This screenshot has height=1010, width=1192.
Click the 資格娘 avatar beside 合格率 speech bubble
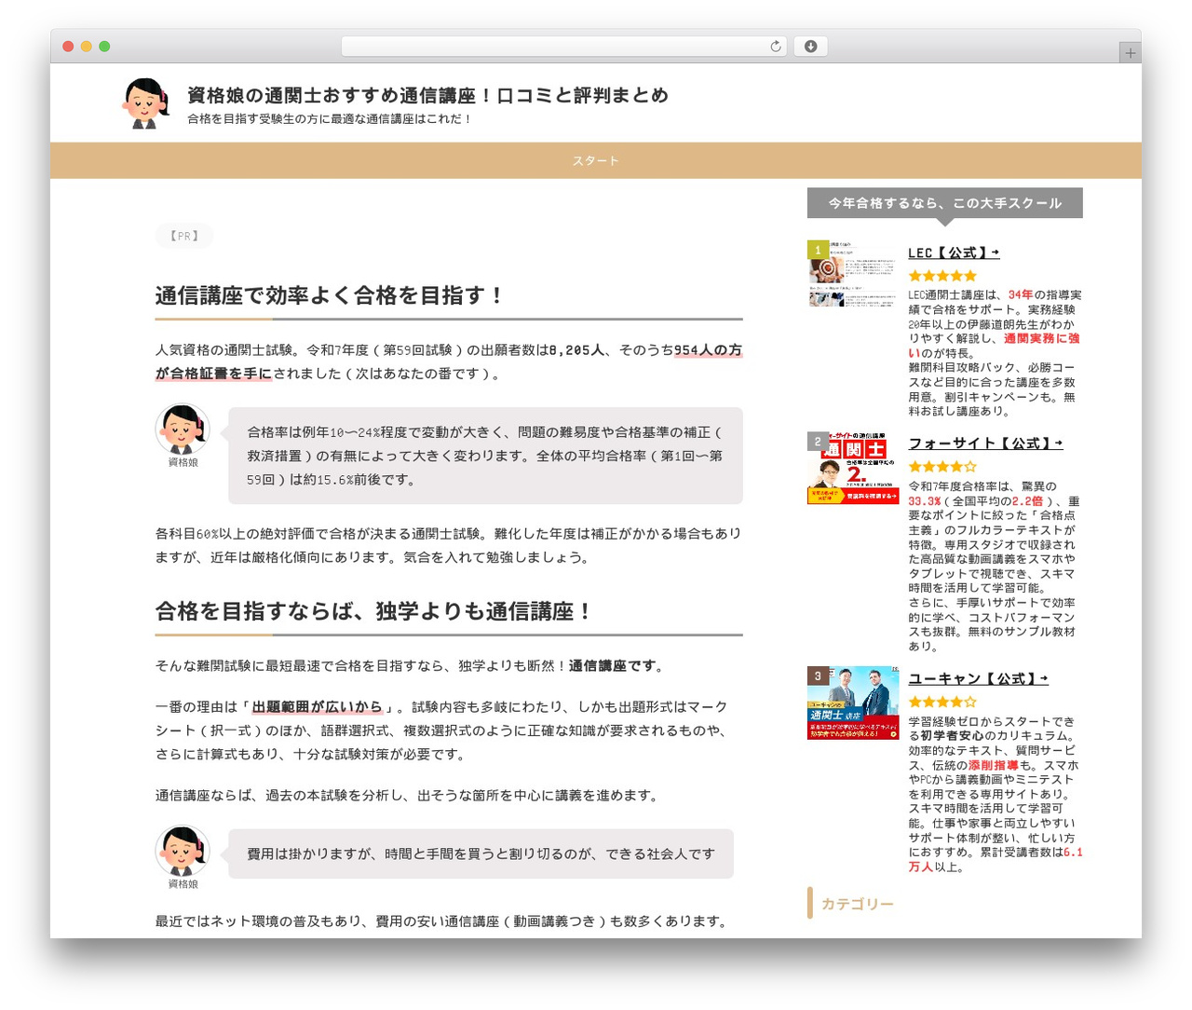[x=183, y=430]
